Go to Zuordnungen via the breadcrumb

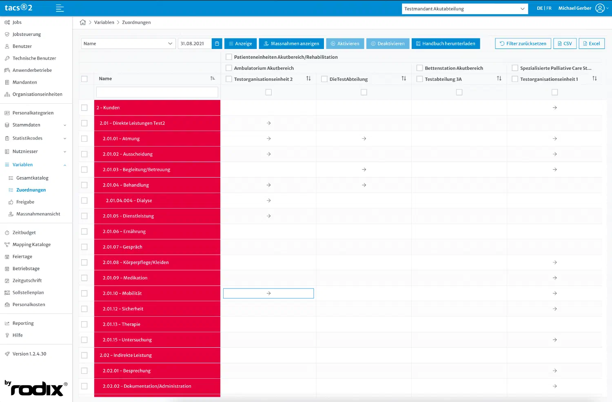point(136,22)
